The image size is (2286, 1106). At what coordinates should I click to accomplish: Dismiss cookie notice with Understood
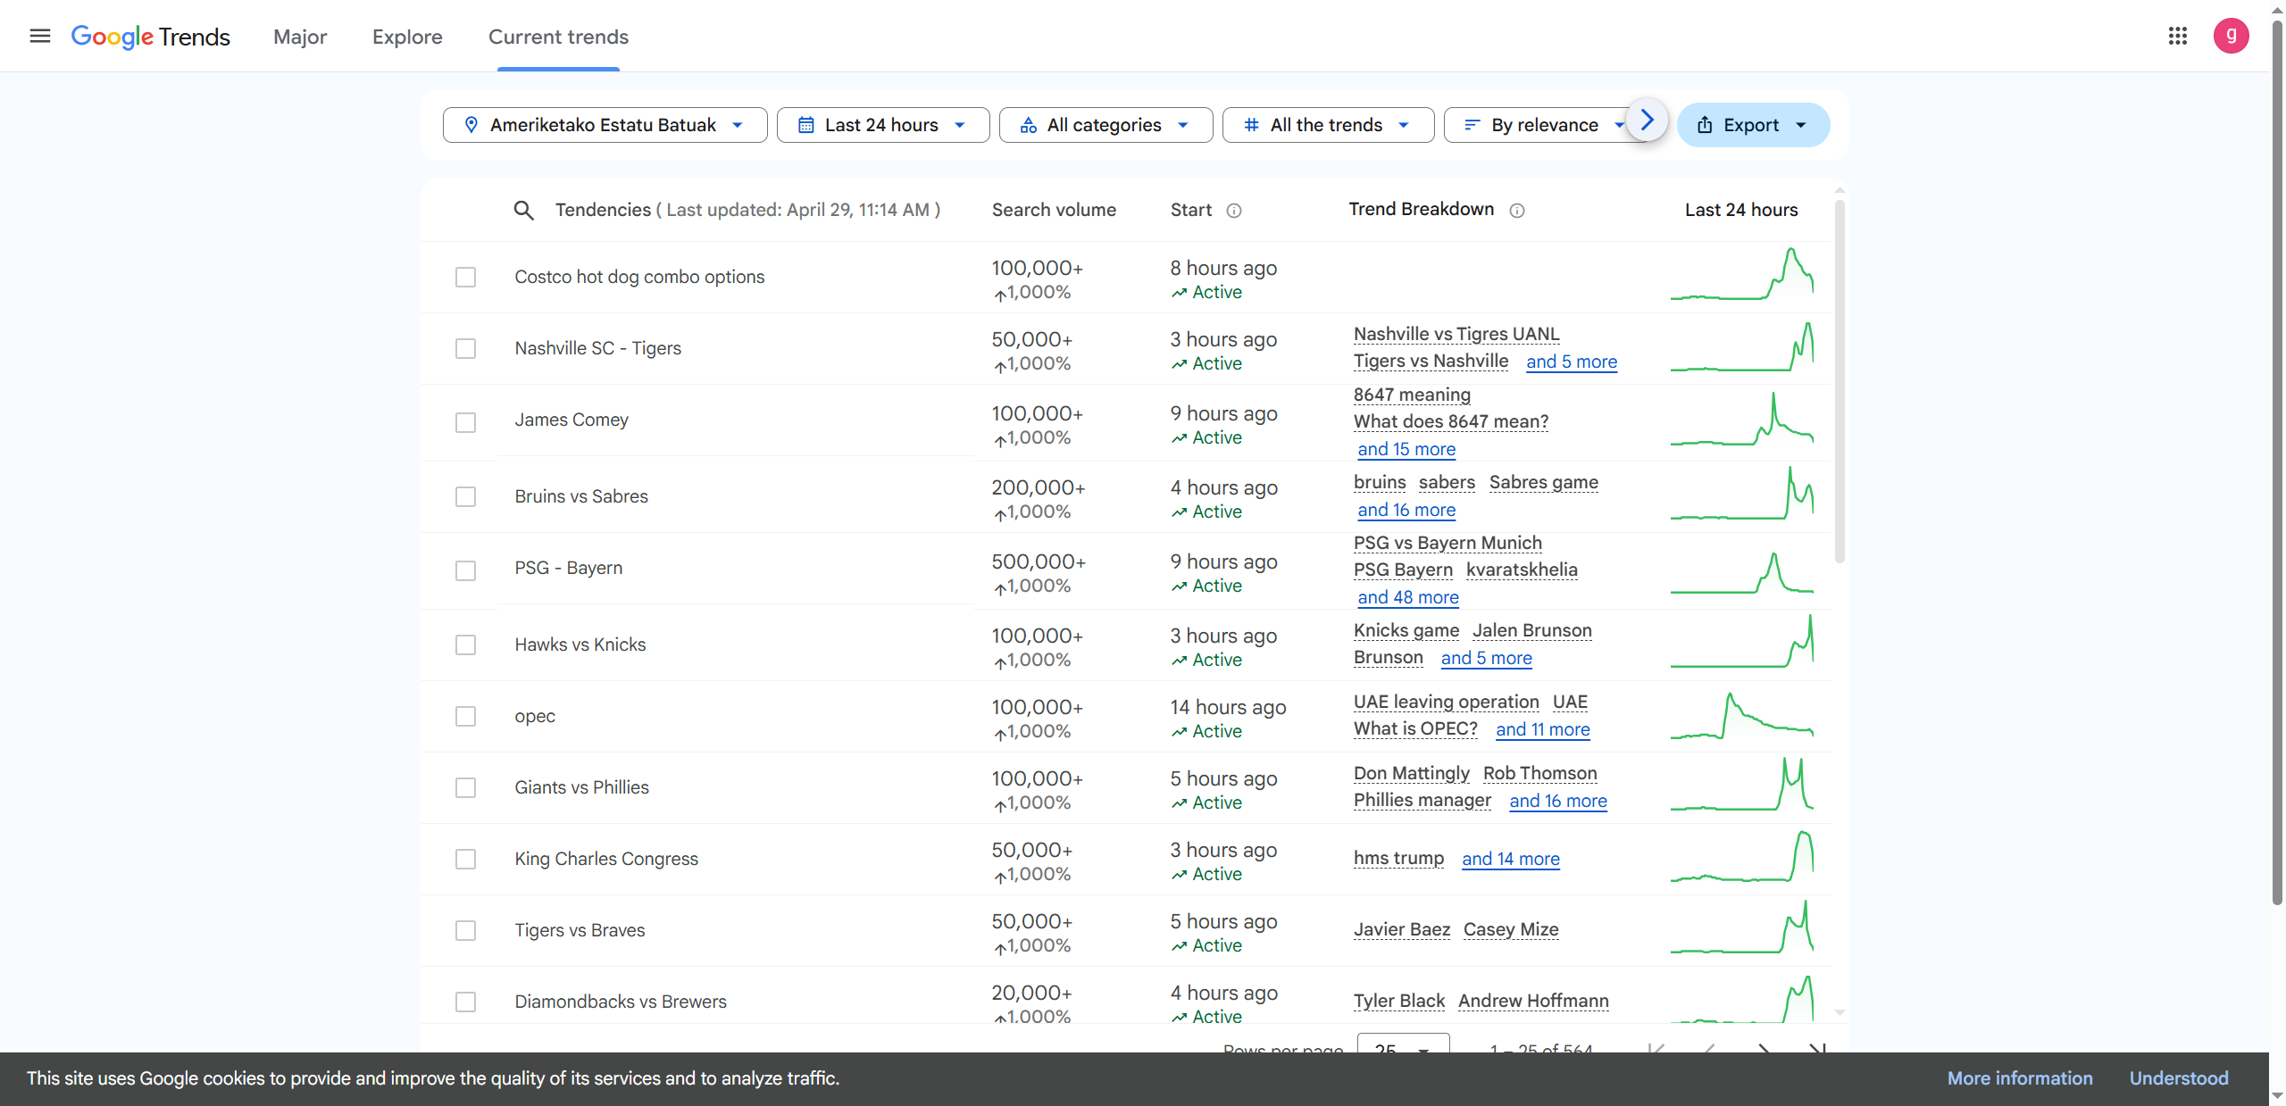[2178, 1078]
